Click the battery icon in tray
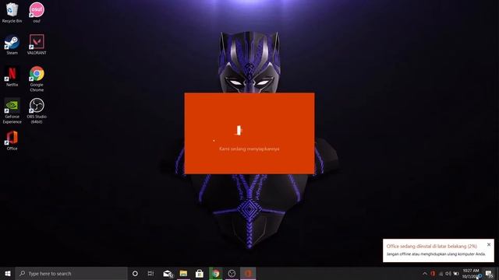Screen dimensions: 499x280 [456, 273]
